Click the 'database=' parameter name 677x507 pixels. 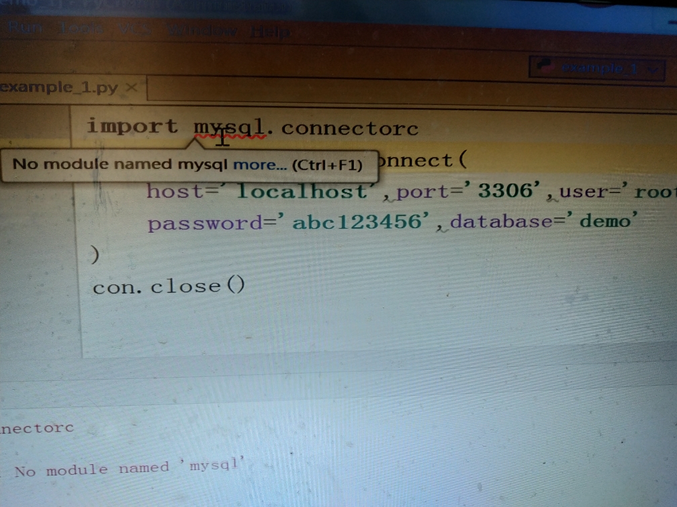(x=508, y=221)
